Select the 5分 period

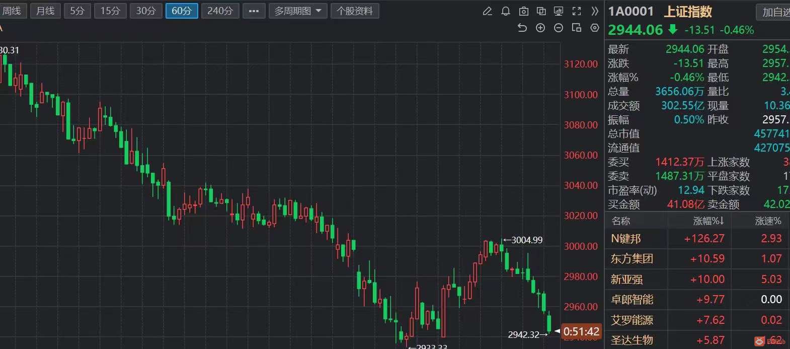click(77, 11)
